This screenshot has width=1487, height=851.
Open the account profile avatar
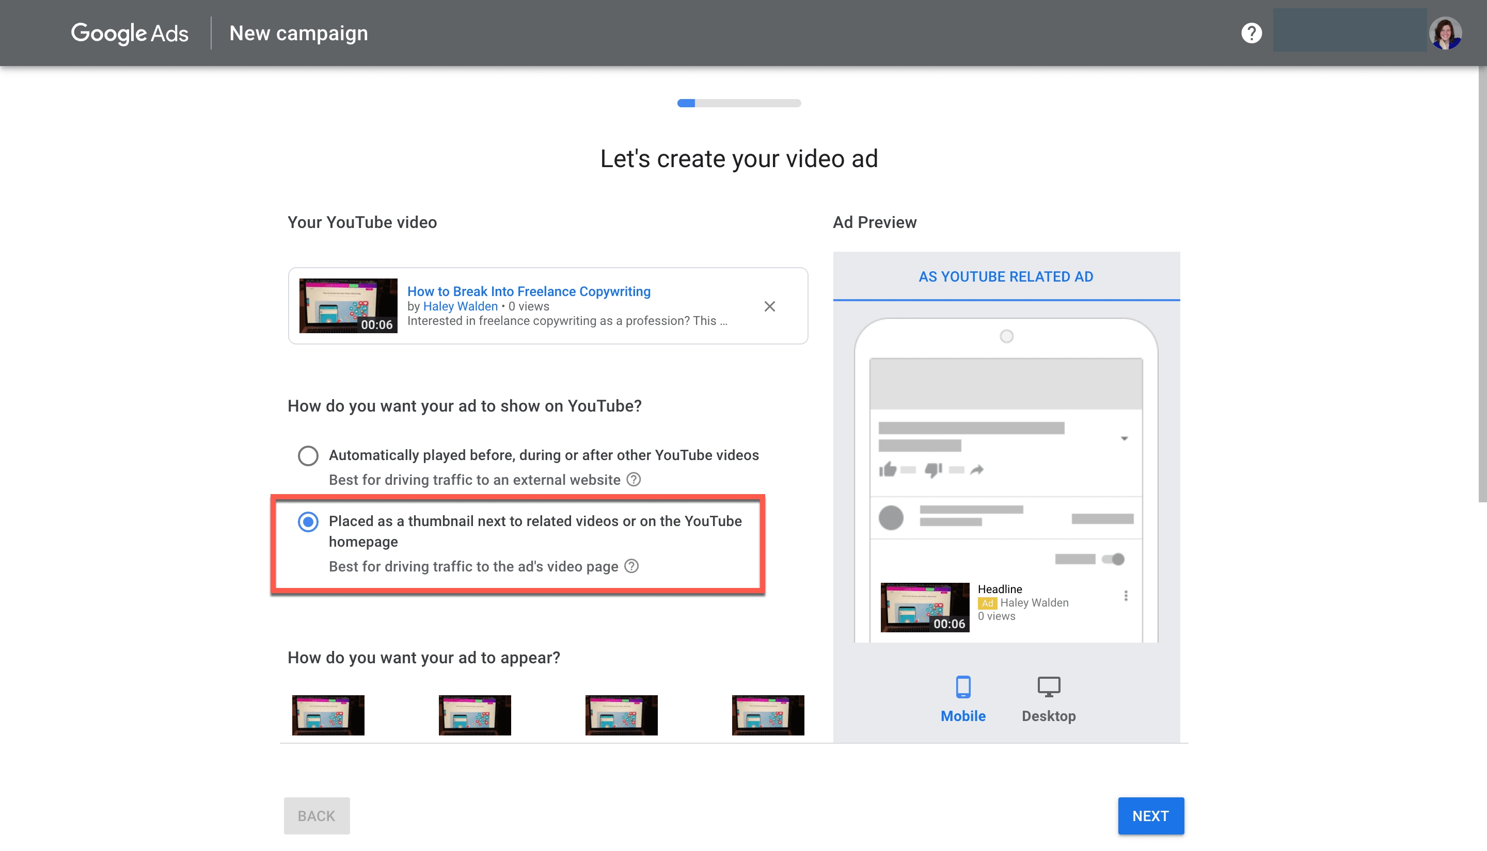[1446, 32]
